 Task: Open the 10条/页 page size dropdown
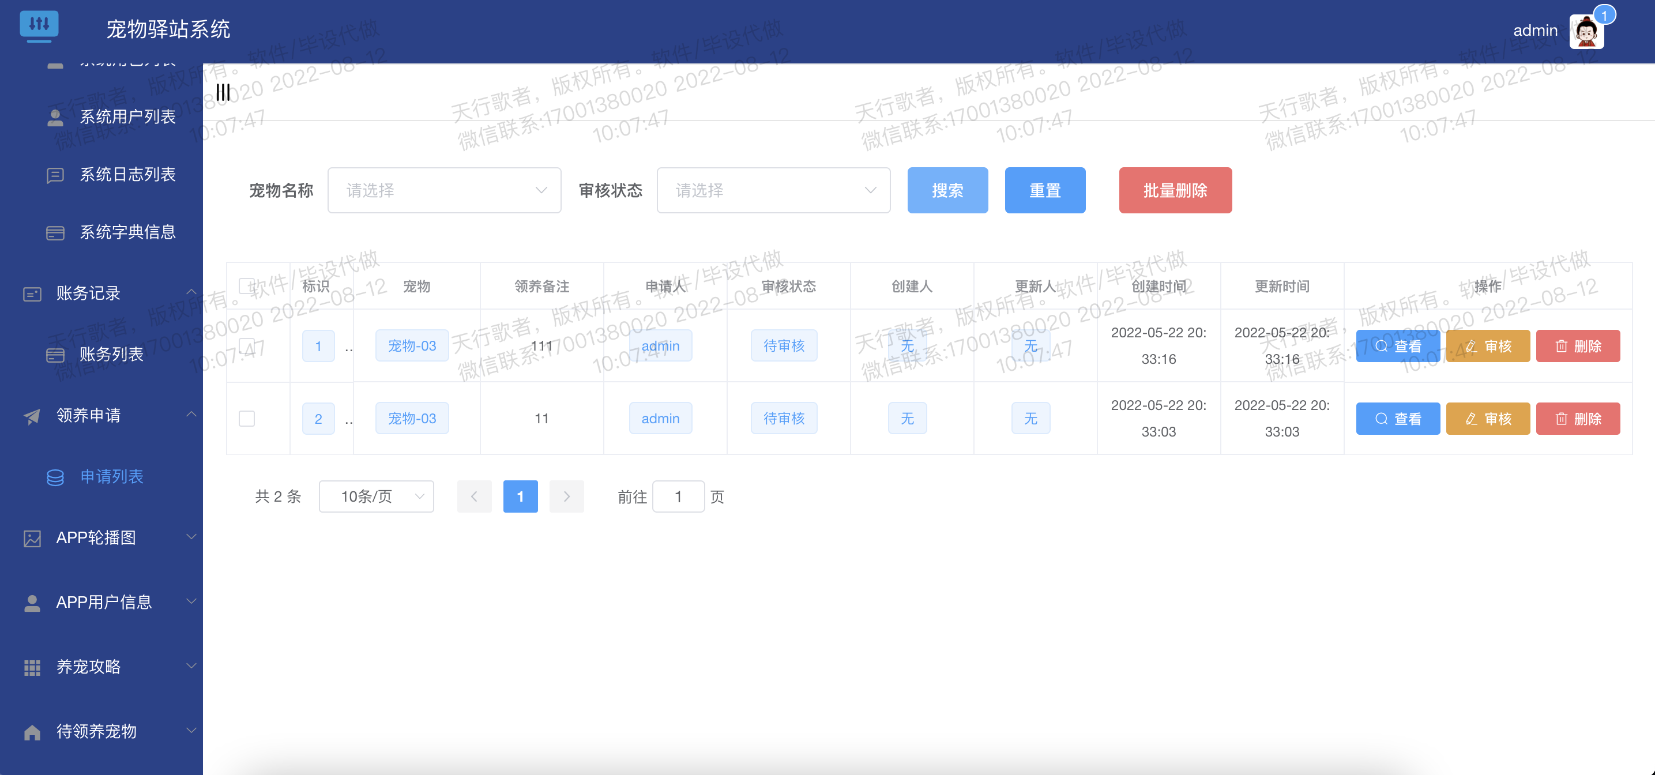pos(376,496)
